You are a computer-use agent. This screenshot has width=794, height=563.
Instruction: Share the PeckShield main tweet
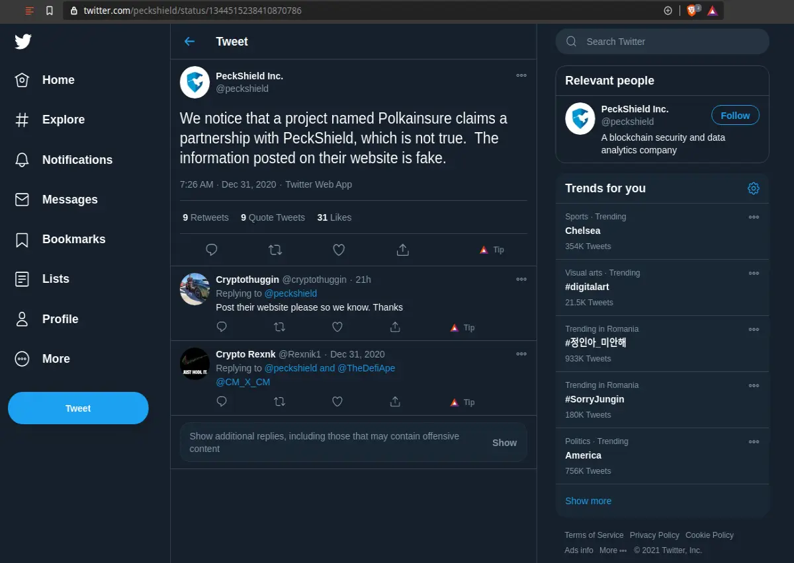tap(402, 250)
